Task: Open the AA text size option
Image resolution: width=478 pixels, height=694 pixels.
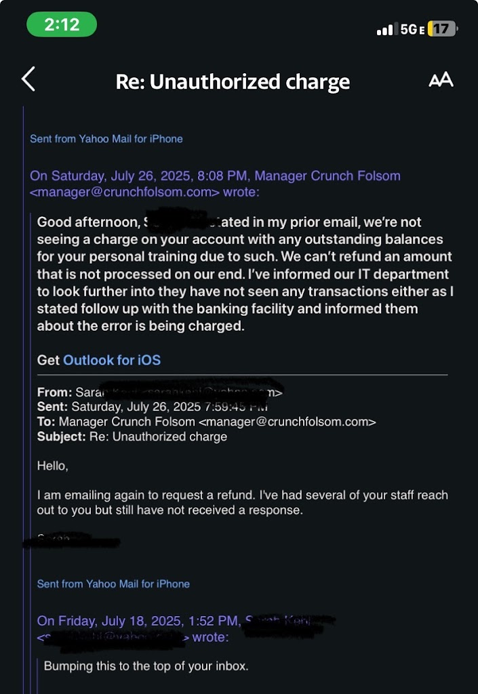Action: pos(441,80)
